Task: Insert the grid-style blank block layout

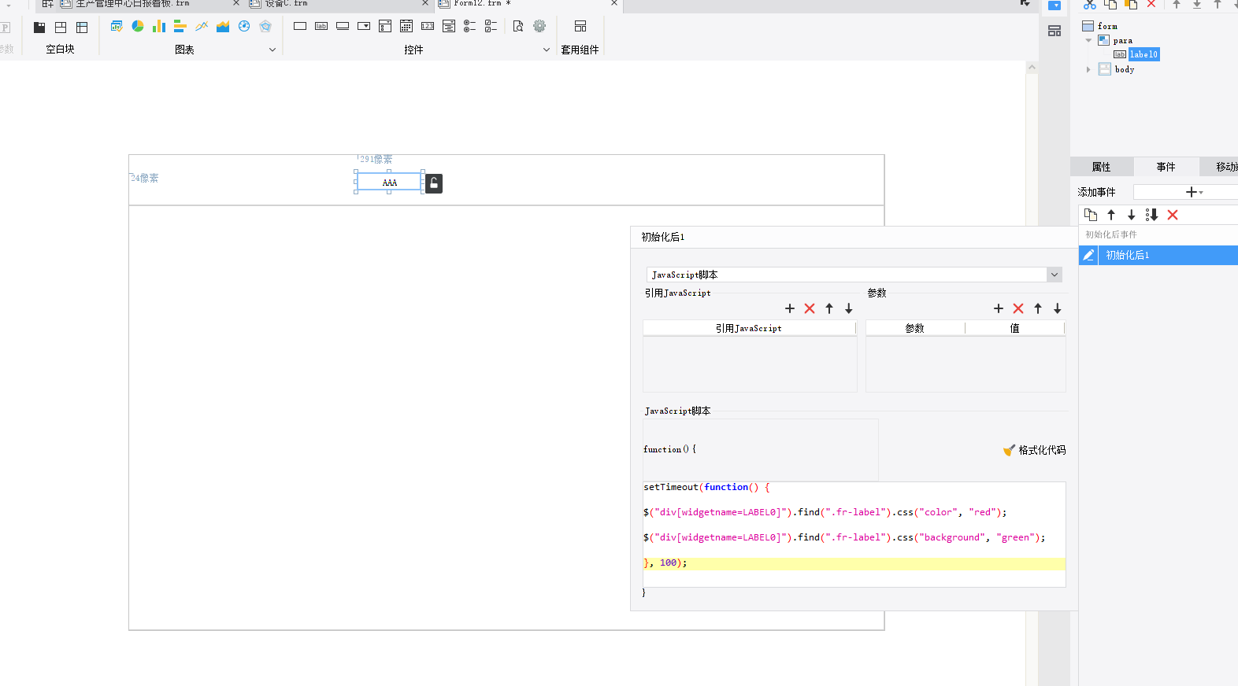Action: [82, 27]
